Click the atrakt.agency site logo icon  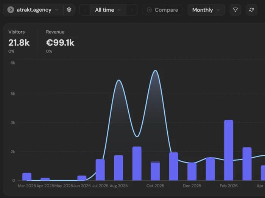point(11,10)
